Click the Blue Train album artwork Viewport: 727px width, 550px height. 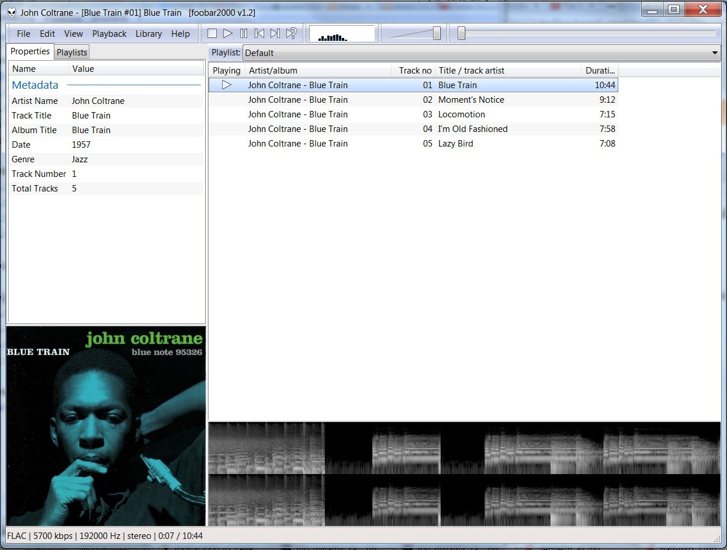[x=106, y=426]
